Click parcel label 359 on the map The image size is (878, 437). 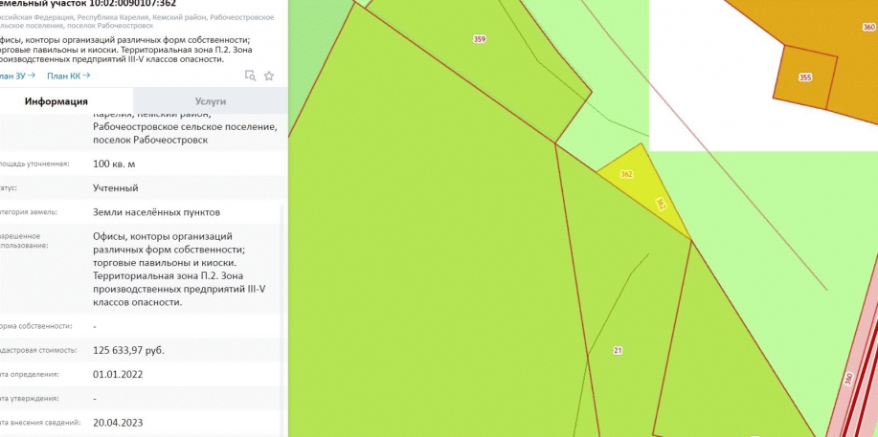coord(479,39)
